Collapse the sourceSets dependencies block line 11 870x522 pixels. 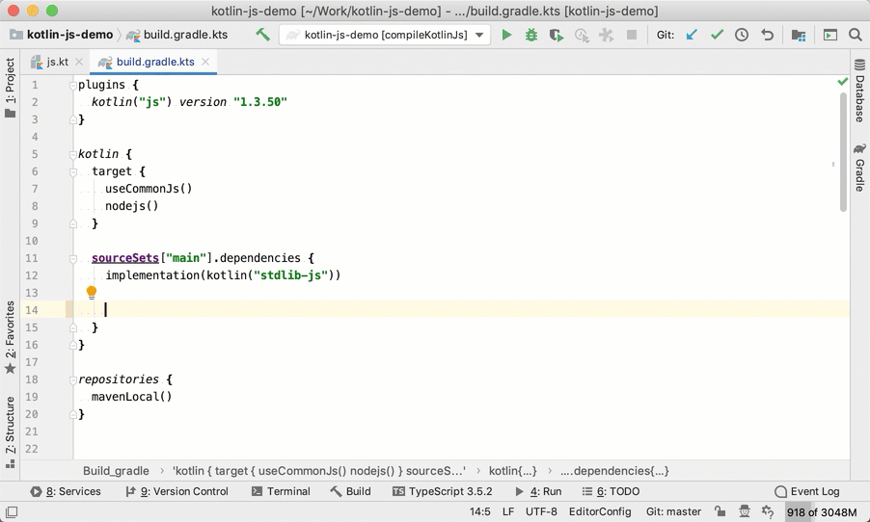pos(72,258)
